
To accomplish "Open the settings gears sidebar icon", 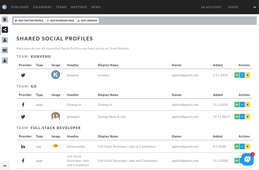I will pos(5,50).
